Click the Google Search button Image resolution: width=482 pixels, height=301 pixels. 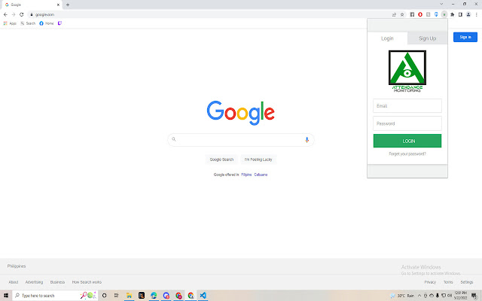221,160
